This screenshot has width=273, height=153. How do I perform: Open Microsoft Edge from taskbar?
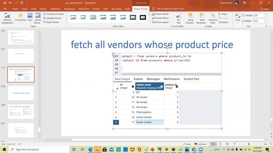pyautogui.click(x=90, y=149)
